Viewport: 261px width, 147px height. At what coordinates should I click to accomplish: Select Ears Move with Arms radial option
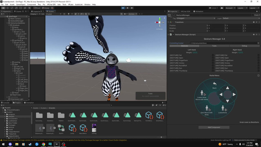(x=207, y=111)
